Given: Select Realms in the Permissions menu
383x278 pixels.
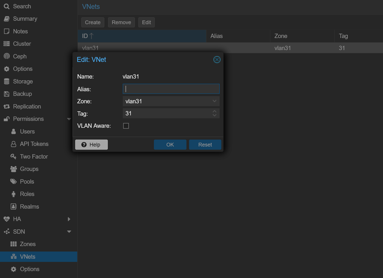Looking at the screenshot, I should click(x=29, y=206).
